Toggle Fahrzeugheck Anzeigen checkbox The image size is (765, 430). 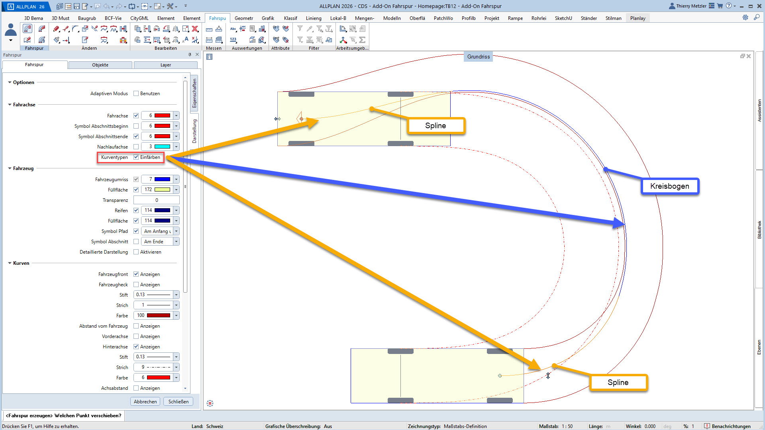coord(136,285)
